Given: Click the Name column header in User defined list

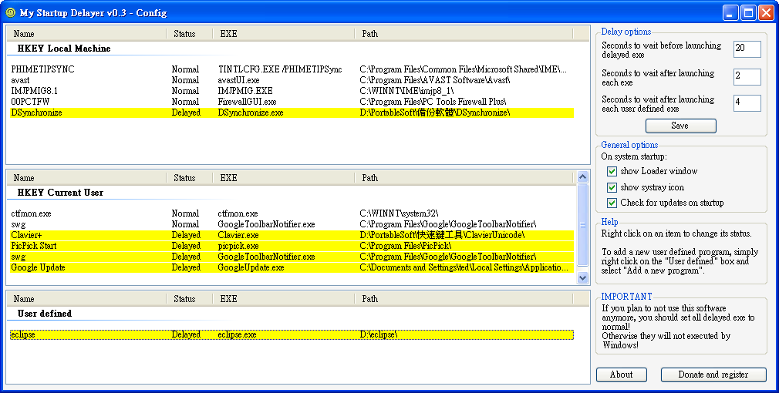Looking at the screenshot, I should point(86,299).
